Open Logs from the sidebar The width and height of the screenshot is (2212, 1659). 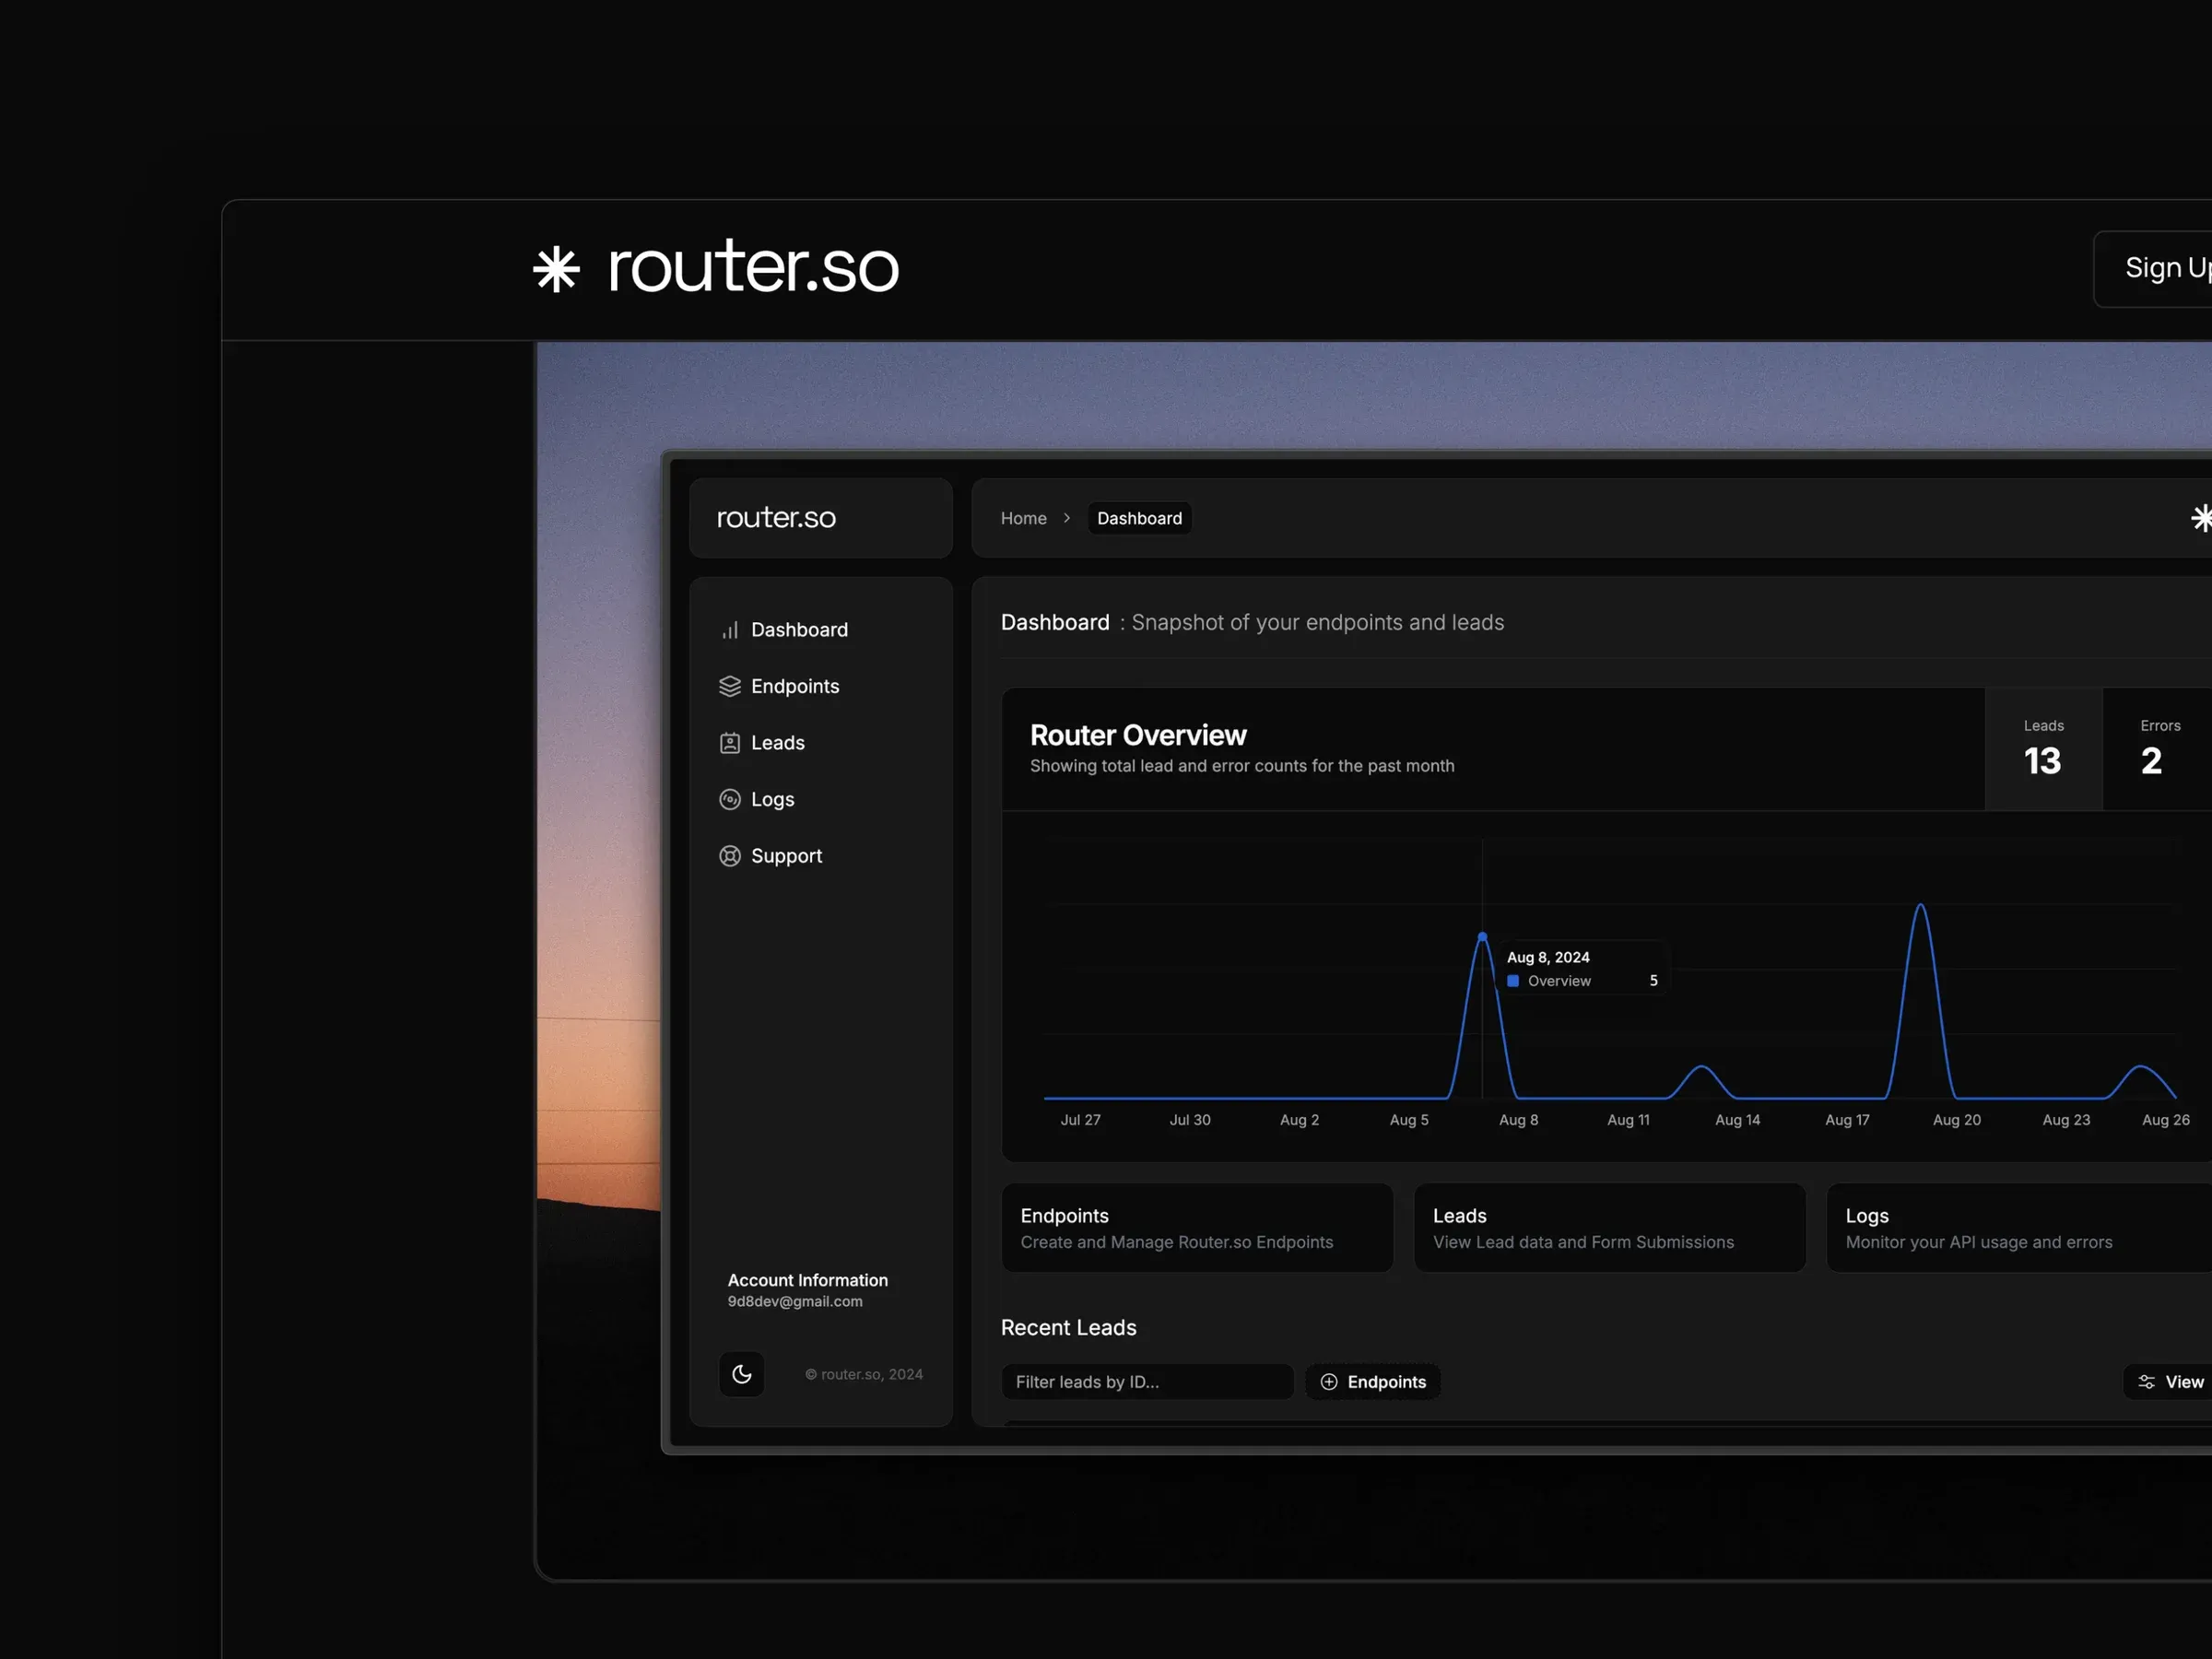773,799
